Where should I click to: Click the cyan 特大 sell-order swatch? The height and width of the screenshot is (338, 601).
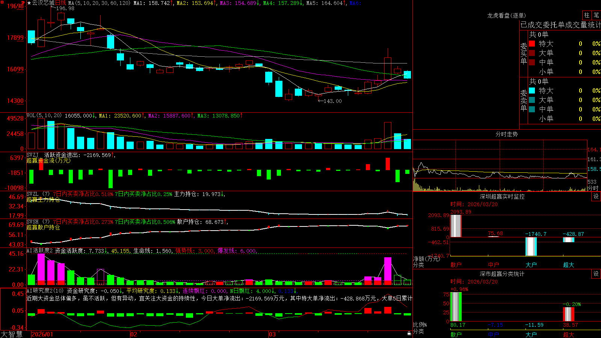coord(532,91)
